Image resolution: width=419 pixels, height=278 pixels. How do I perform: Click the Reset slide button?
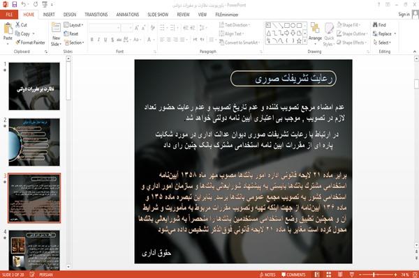(x=71, y=33)
